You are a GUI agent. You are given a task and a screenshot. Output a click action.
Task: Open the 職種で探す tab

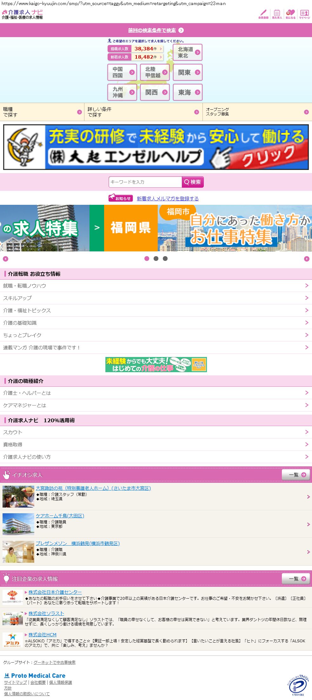[42, 112]
